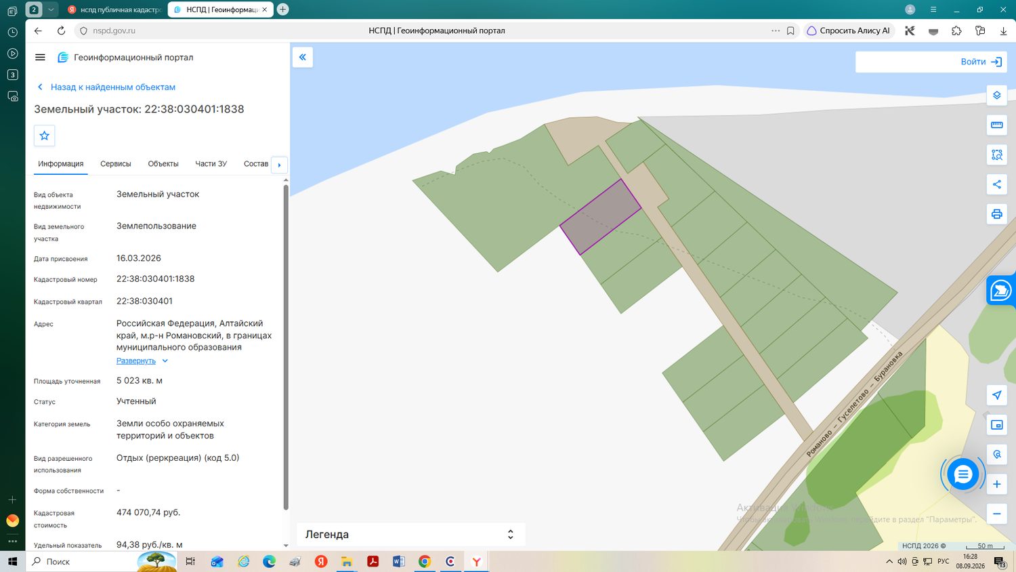Open the Windows Start menu
Viewport: 1016px width, 572px height.
tap(12, 561)
